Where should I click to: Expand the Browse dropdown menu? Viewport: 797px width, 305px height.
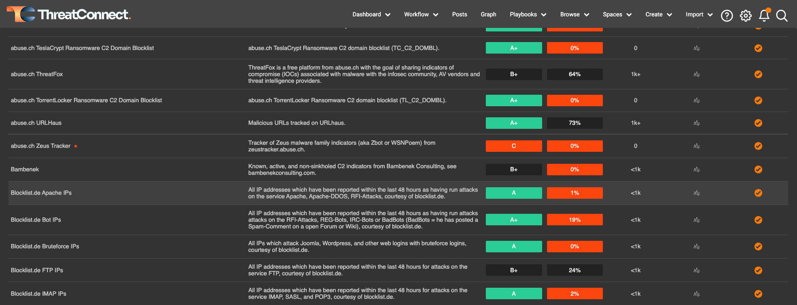(x=574, y=15)
